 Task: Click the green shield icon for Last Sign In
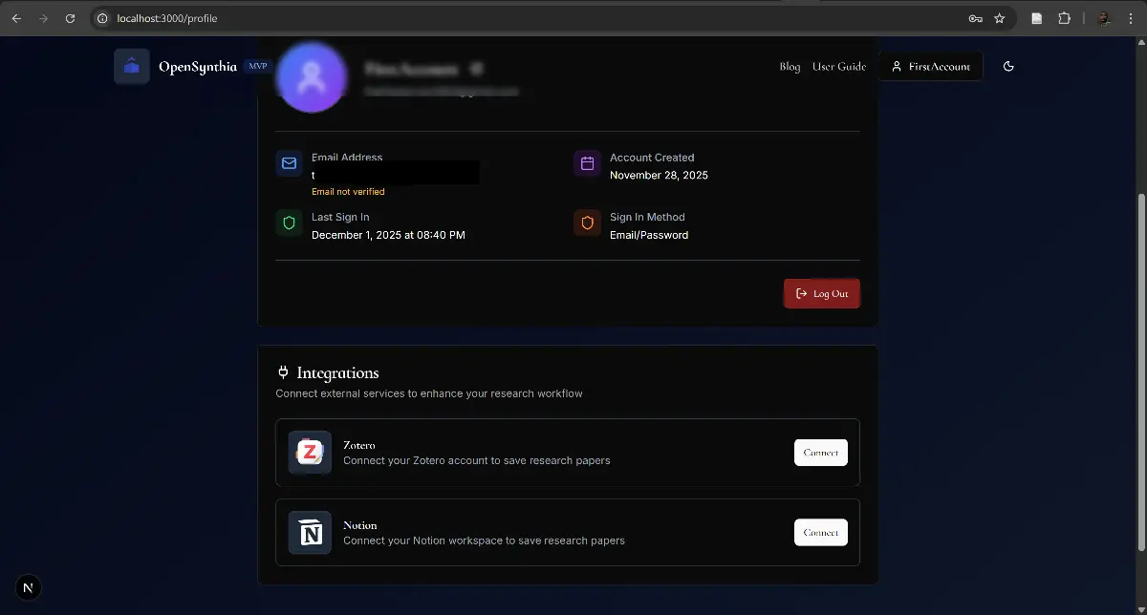289,223
